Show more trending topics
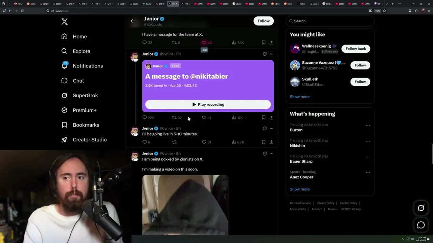Screen dimensions: 433x243 pyautogui.click(x=300, y=189)
